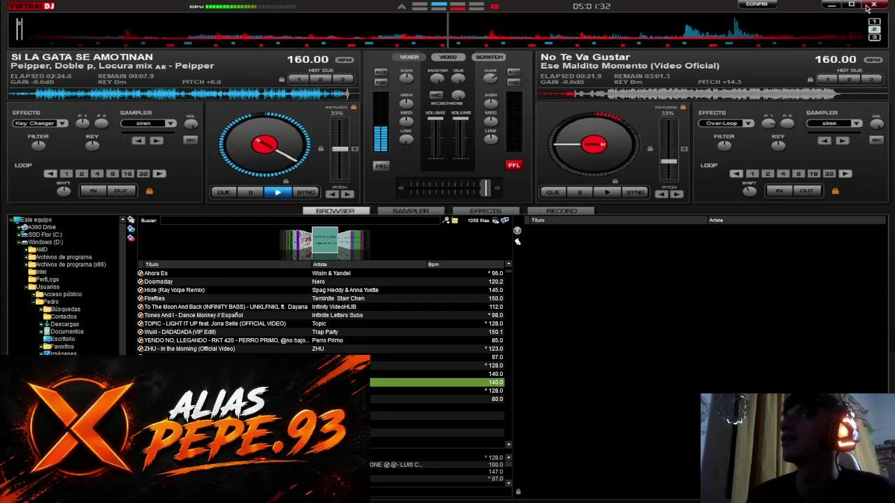Nudge right deck pitch up with right arrow
Viewport: 895px width, 503px height.
tap(676, 194)
